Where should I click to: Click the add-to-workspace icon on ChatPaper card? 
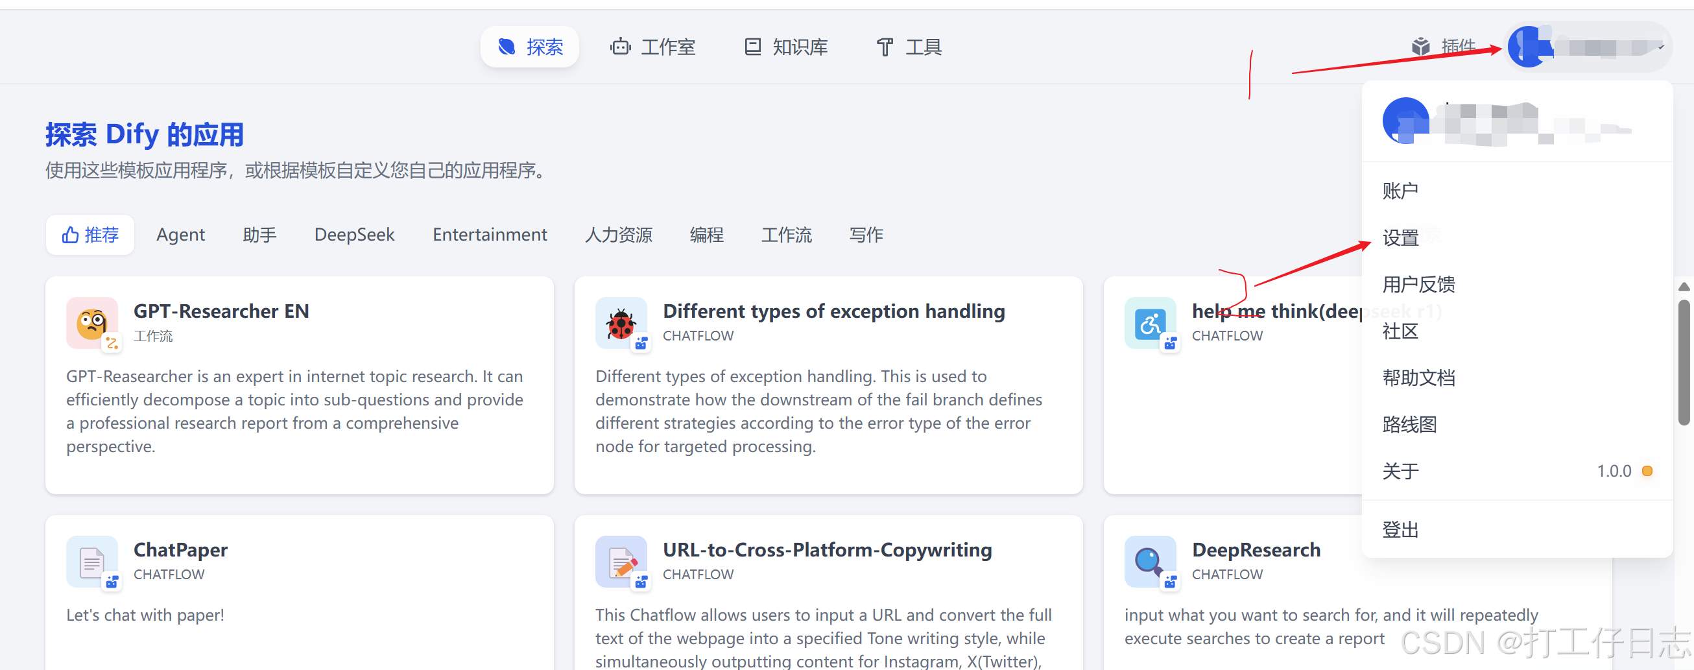(112, 581)
